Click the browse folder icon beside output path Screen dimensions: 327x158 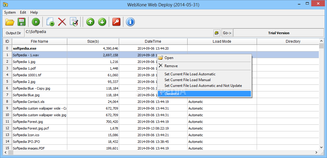tap(217, 33)
